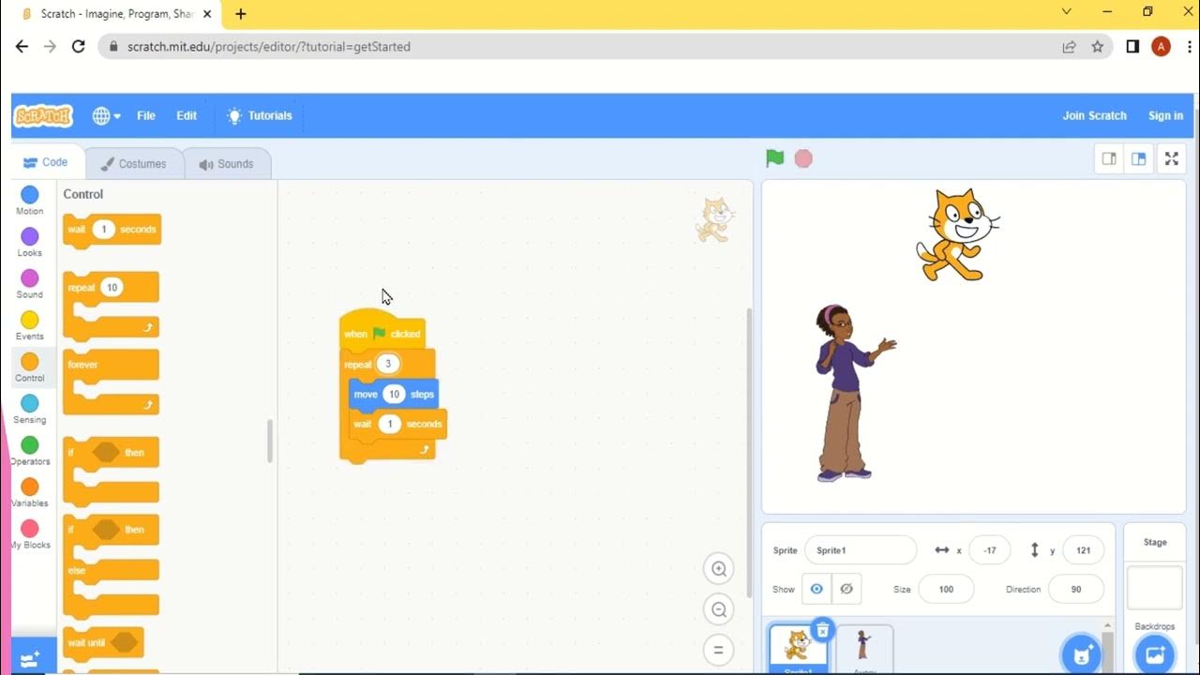This screenshot has height=675, width=1200.
Task: Click the palette wait 1 seconds block
Action: pos(112,231)
